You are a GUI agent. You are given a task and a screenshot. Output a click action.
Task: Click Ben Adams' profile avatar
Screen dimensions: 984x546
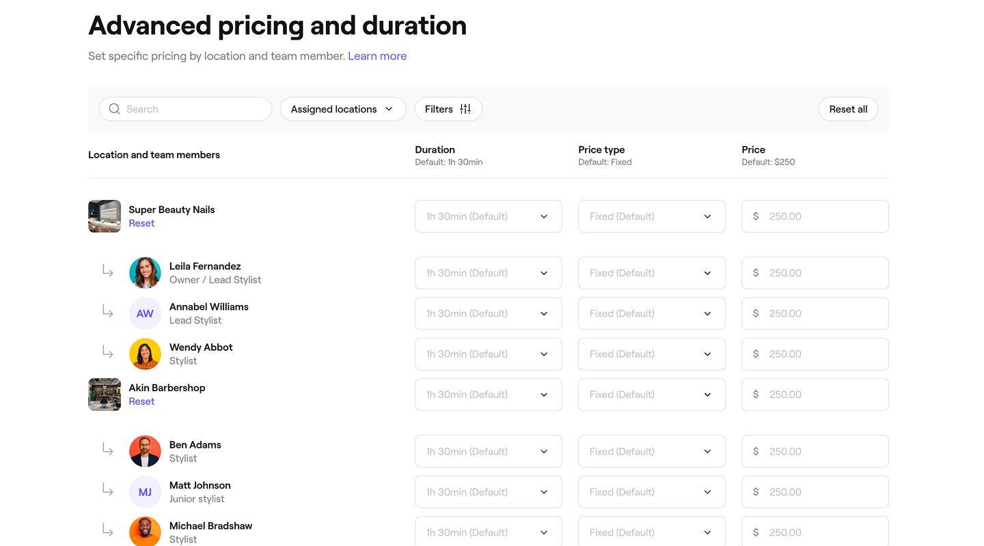coord(145,451)
